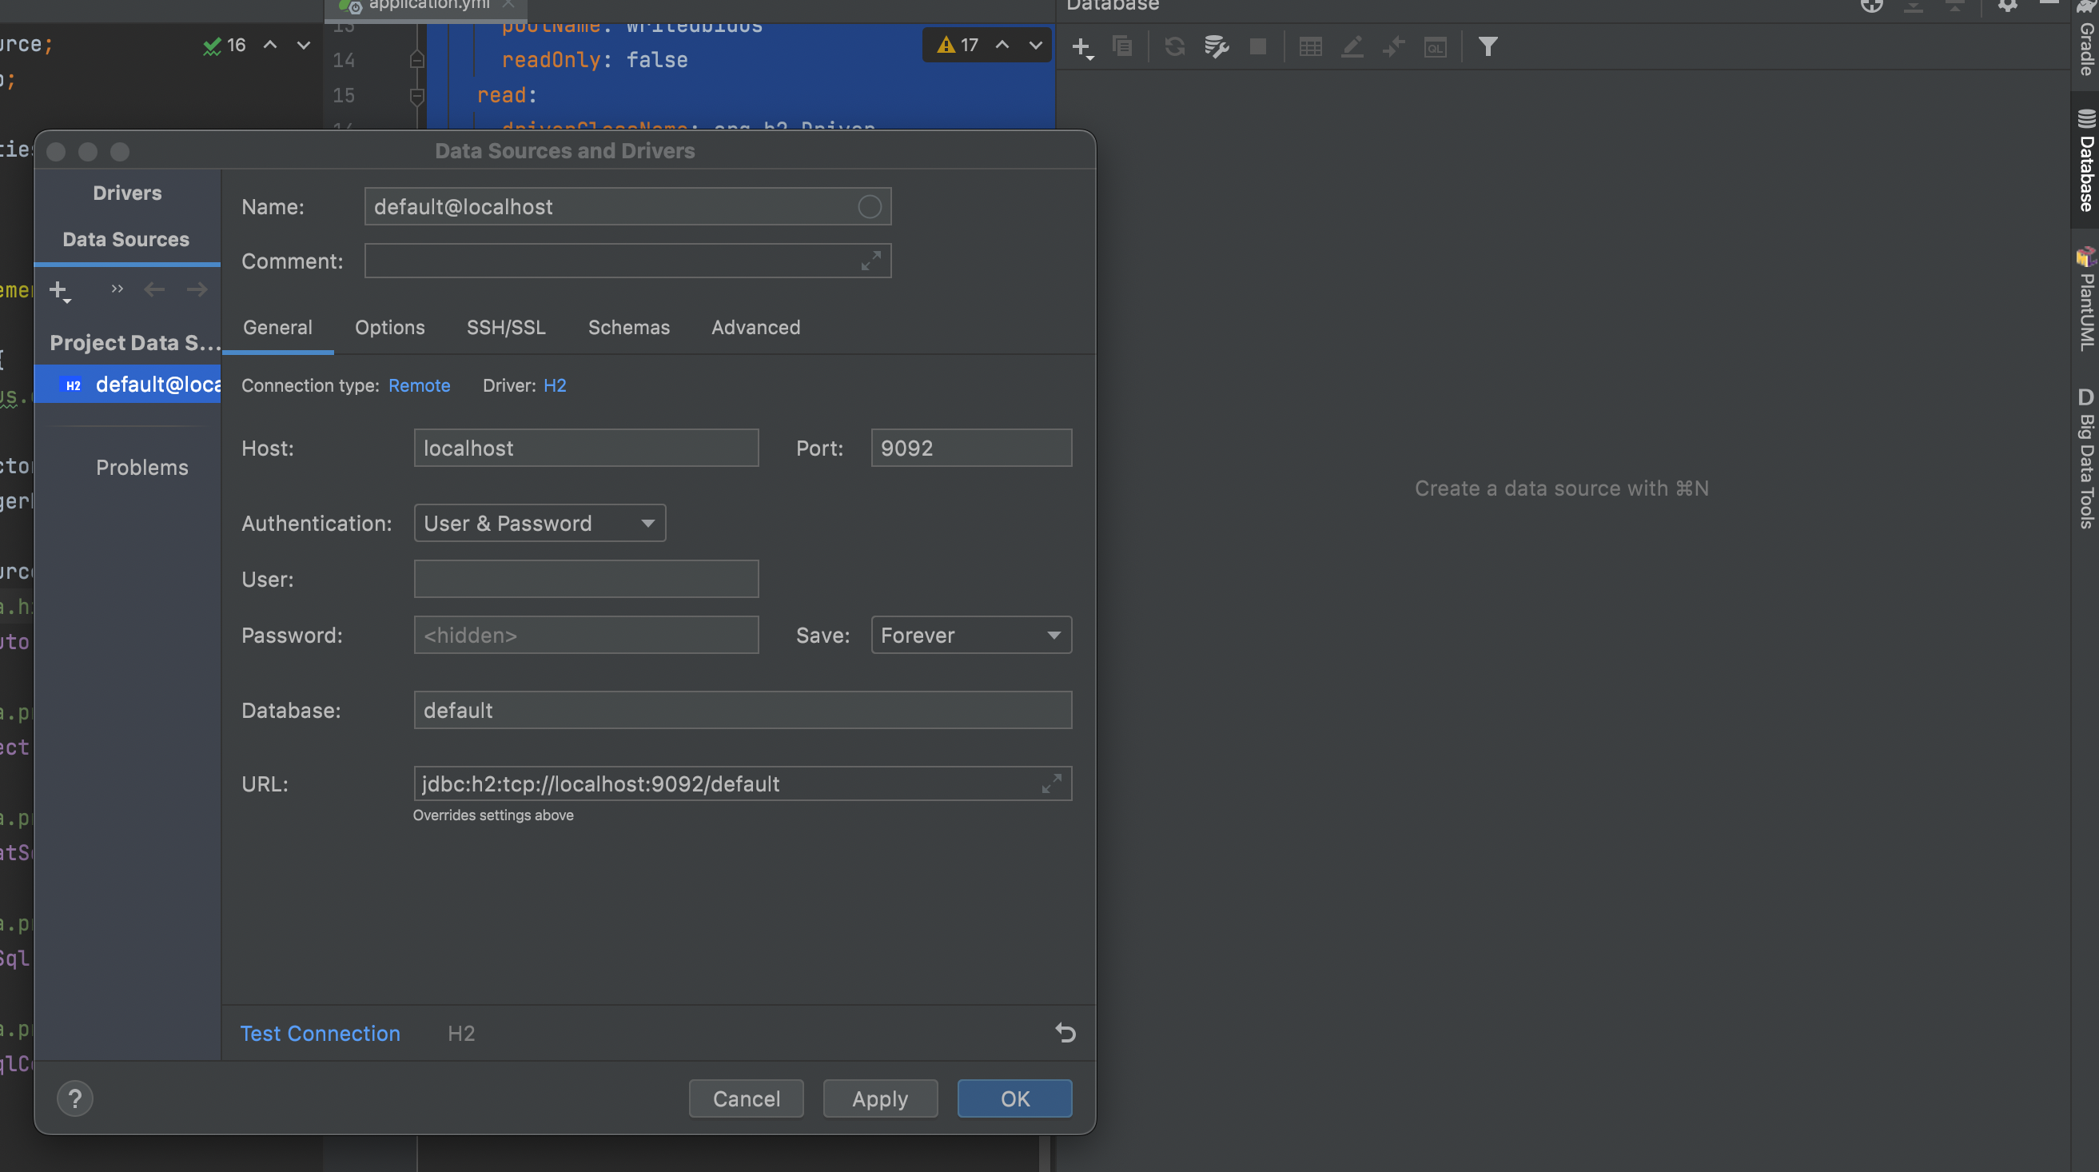2099x1172 pixels.
Task: Click Remote connection type link
Action: tap(419, 385)
